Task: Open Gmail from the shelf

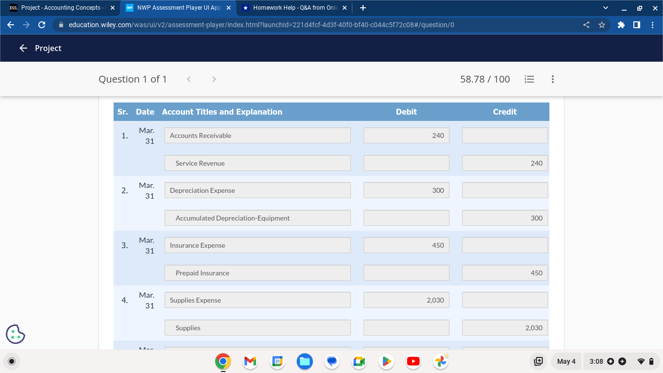Action: pyautogui.click(x=249, y=361)
